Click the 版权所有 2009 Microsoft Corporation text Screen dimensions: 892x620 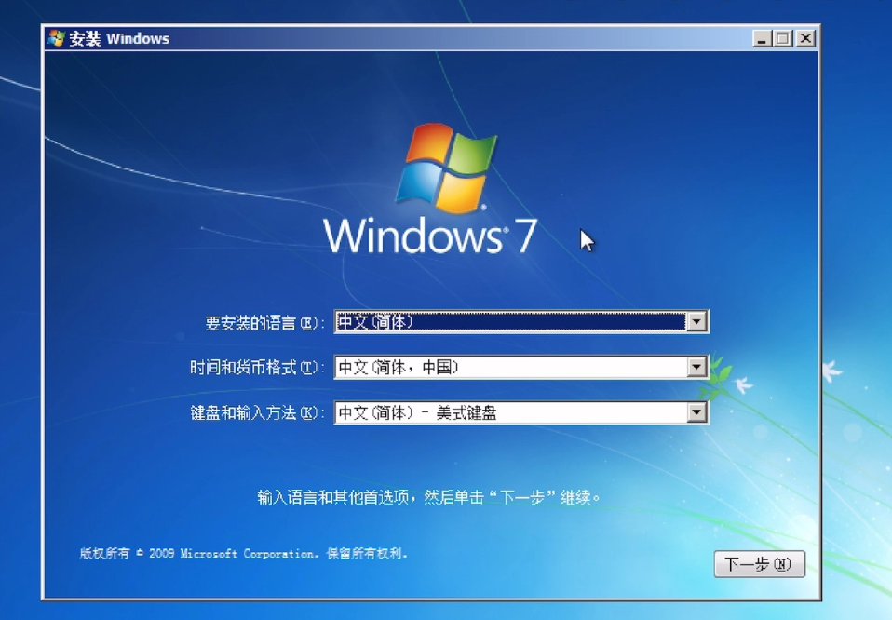point(243,554)
